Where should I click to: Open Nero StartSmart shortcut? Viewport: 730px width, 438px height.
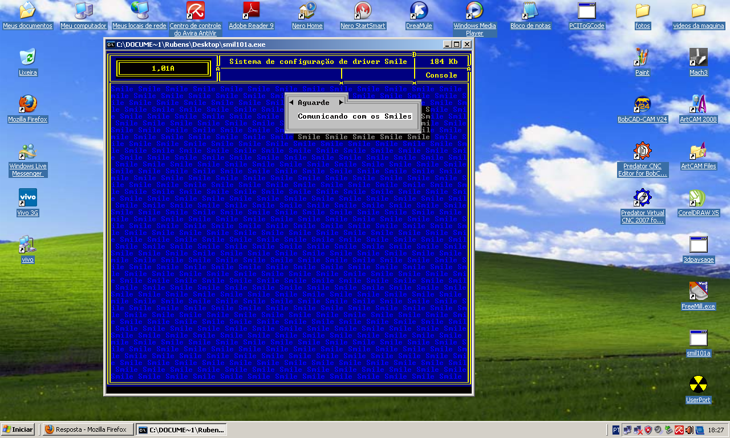pyautogui.click(x=363, y=15)
